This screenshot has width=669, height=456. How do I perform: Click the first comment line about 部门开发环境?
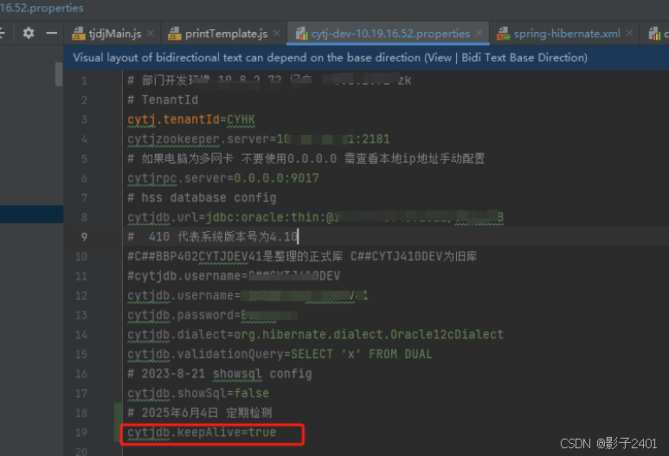point(269,80)
